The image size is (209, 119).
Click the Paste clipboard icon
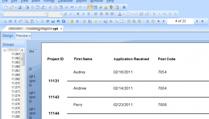[61, 7]
